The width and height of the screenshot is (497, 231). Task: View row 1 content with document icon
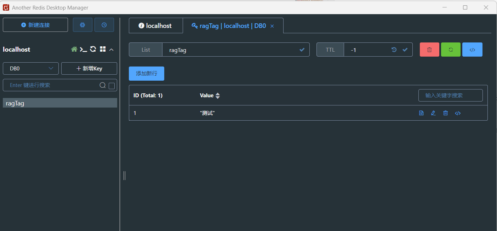click(x=421, y=113)
